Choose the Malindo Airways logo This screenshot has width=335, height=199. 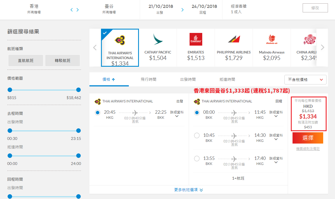pos(272,39)
